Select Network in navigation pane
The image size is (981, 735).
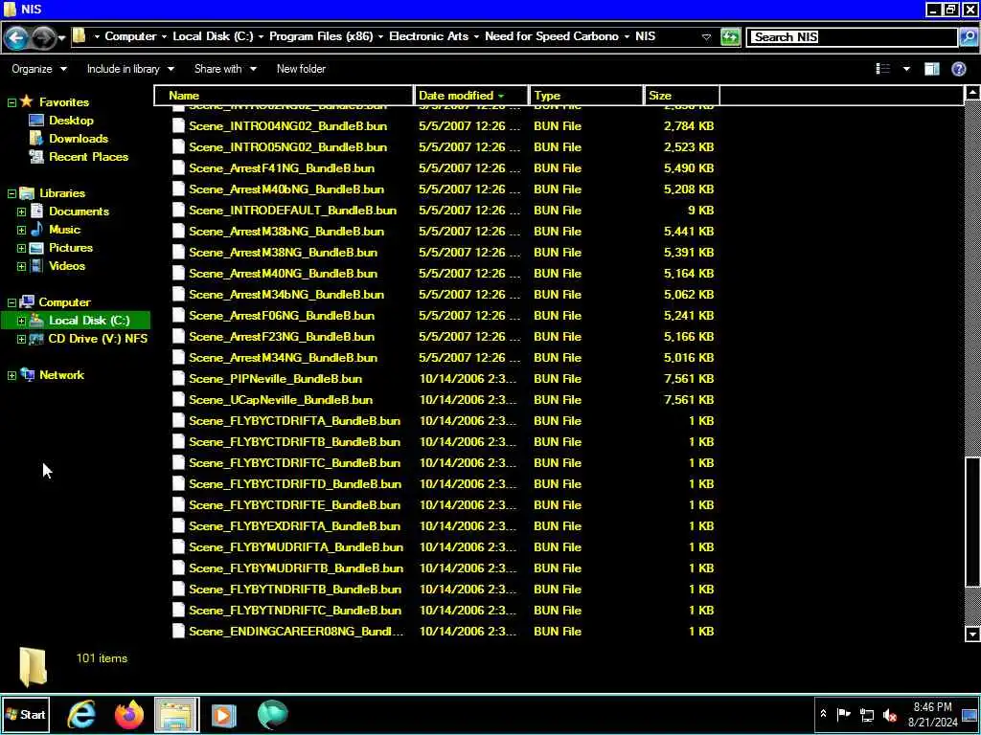(61, 375)
